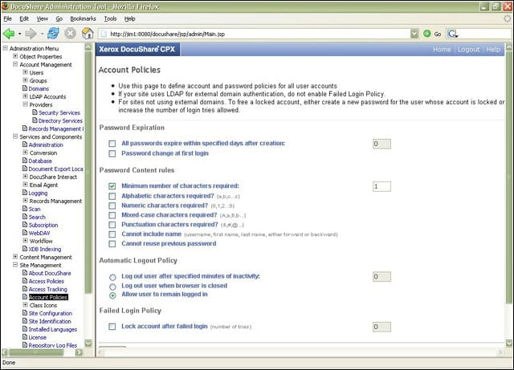Open the Records Management link under Account Management
The height and width of the screenshot is (370, 514).
pyautogui.click(x=56, y=128)
